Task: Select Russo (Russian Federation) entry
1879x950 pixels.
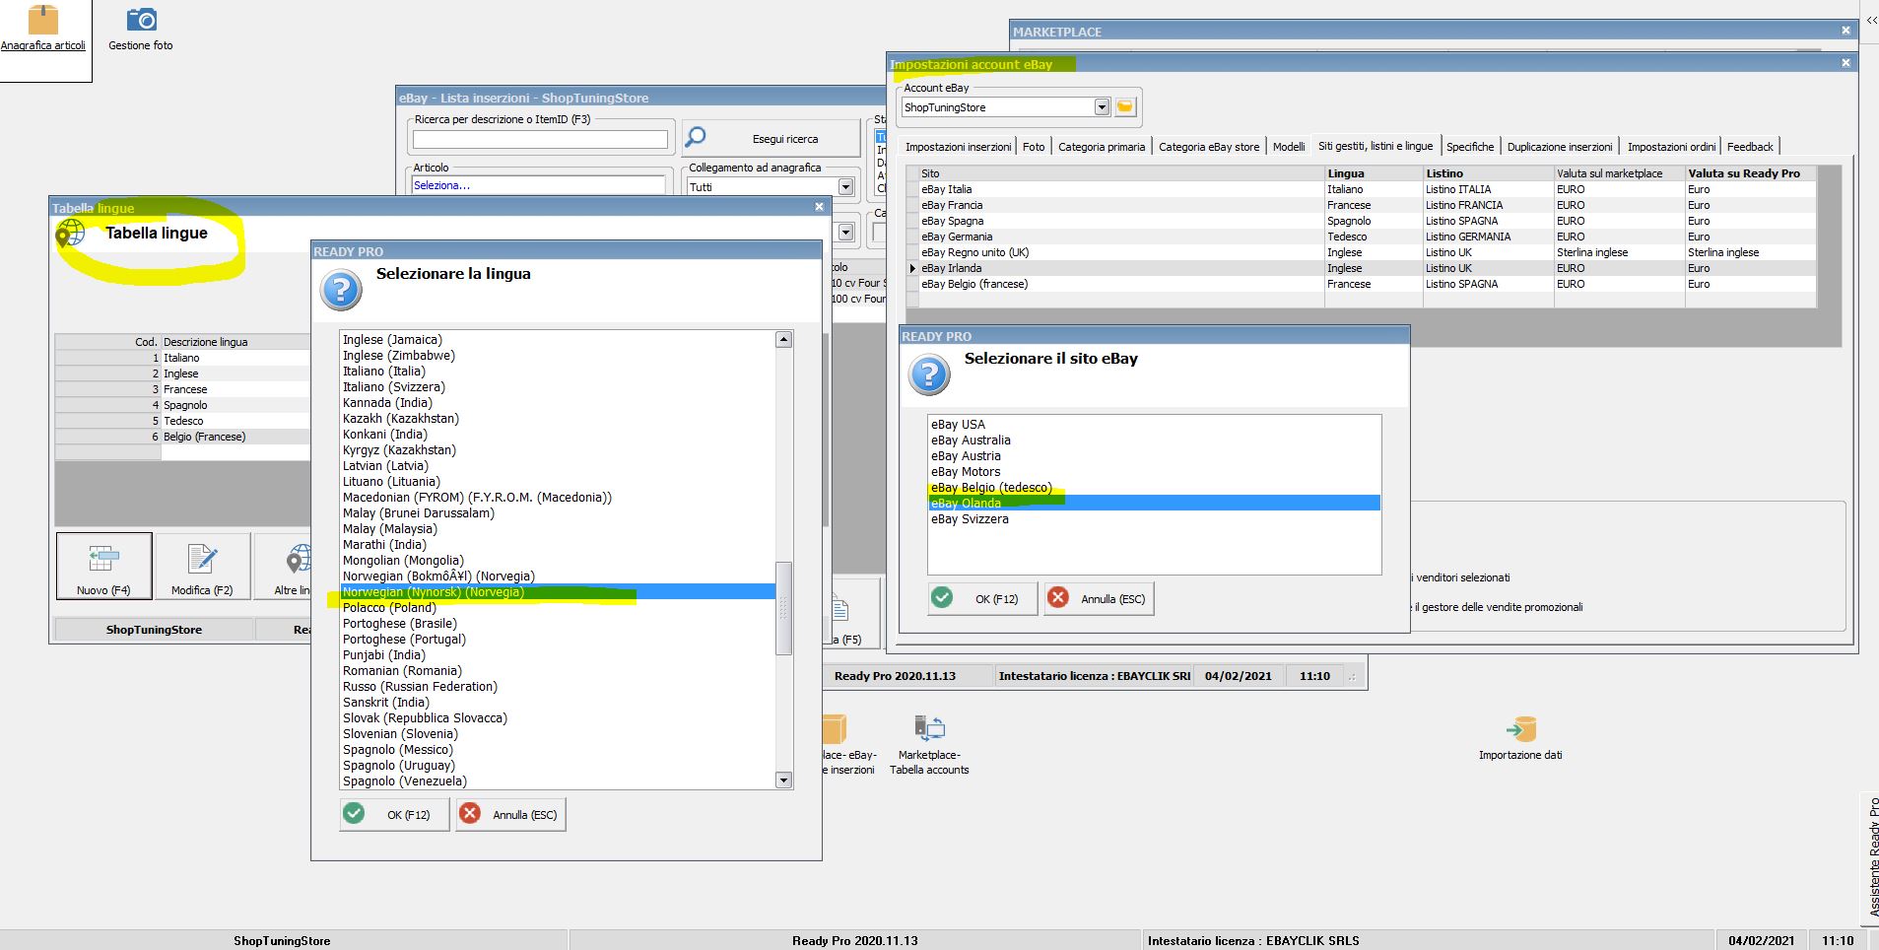Action: (558, 687)
